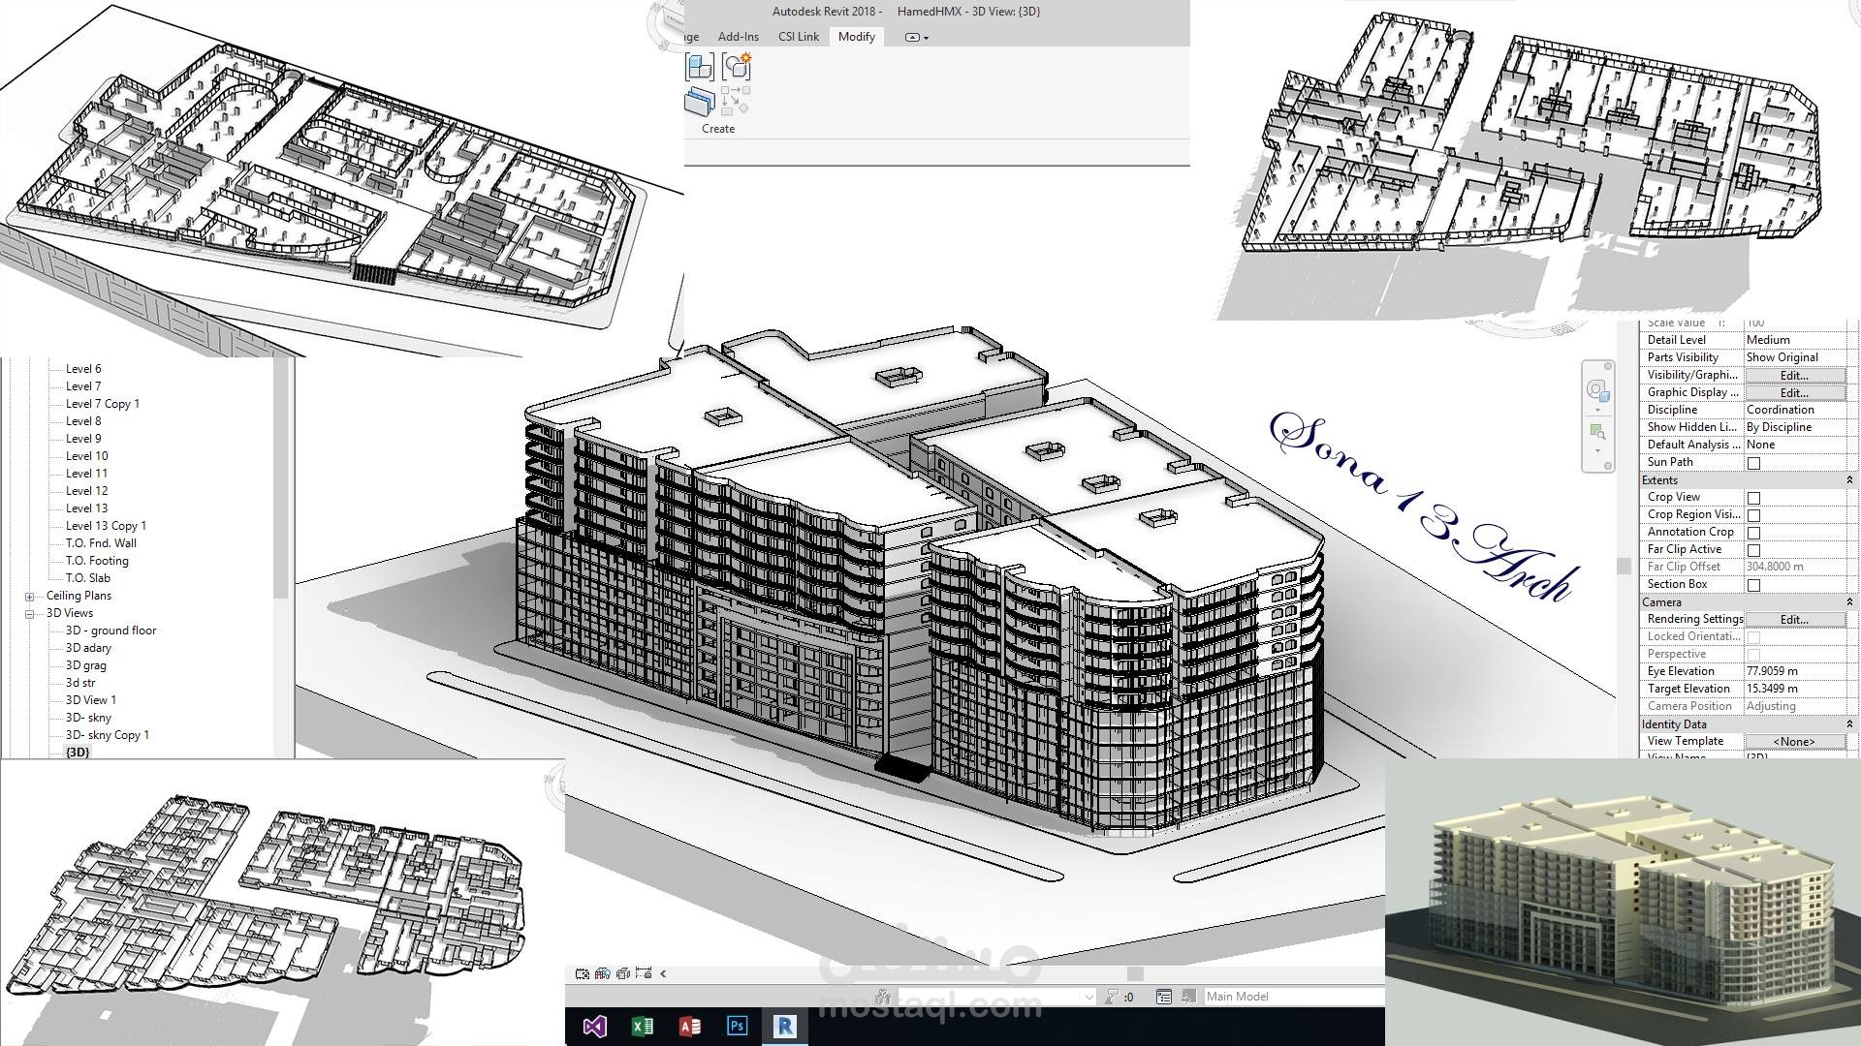Enable the Section Box checkbox
Viewport: 1861px width, 1046px height.
click(x=1753, y=585)
